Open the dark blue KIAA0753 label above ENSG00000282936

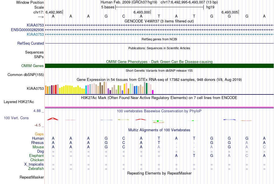point(35,25)
